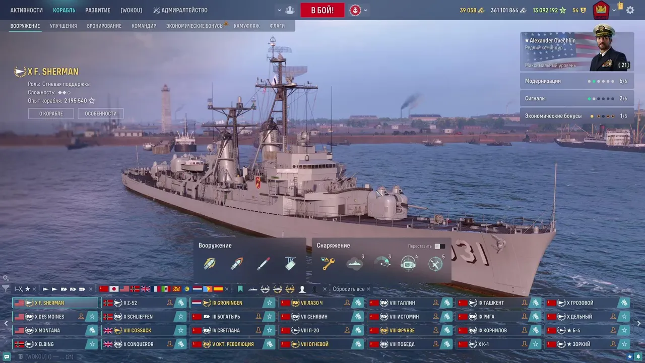
Task: Select the torpedo icon in Вооружение
Action: tap(263, 263)
